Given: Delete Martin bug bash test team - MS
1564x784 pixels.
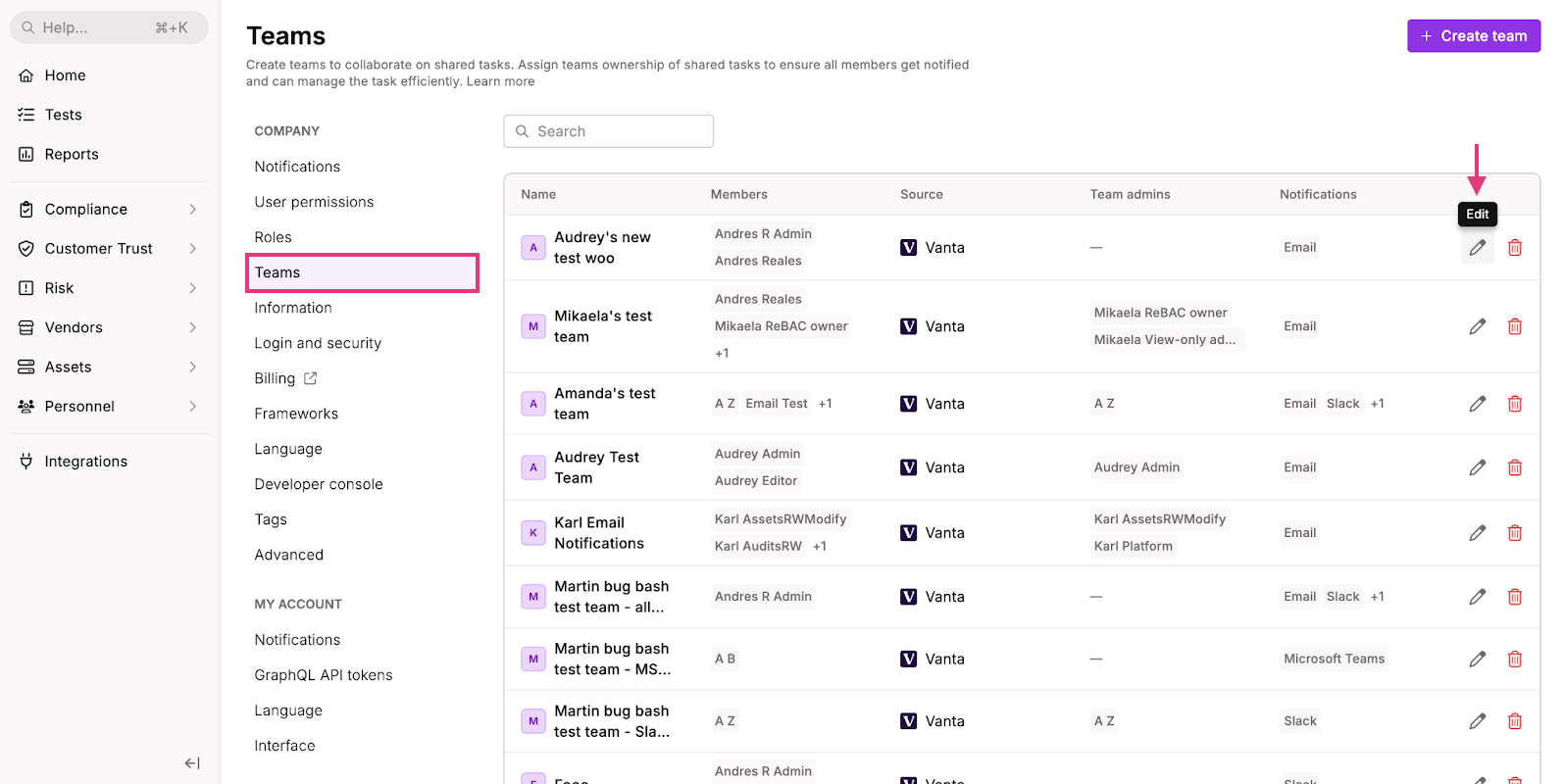Looking at the screenshot, I should click(1514, 660).
